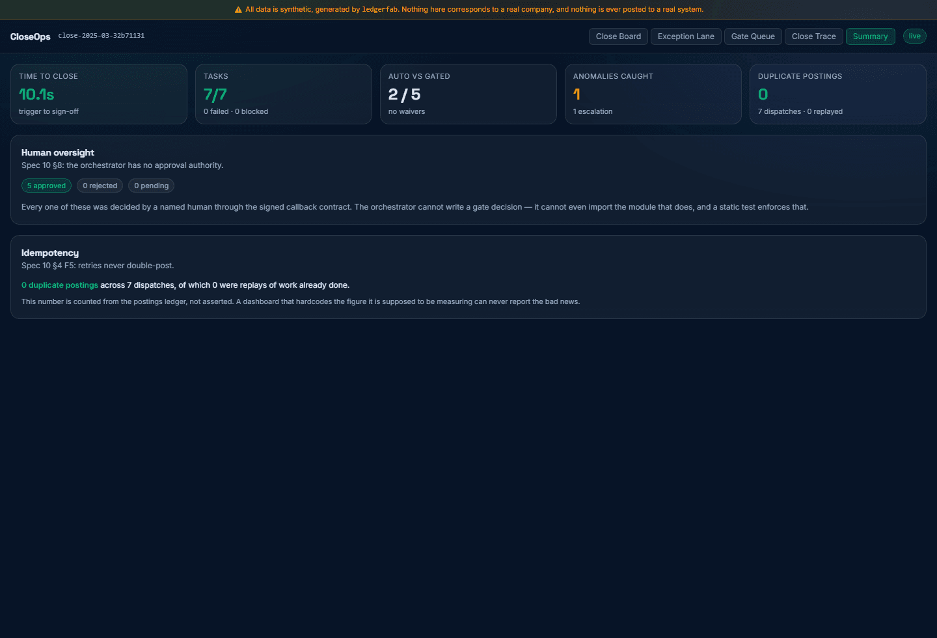937x638 pixels.
Task: Open the Gate Queue tab
Action: click(x=753, y=36)
